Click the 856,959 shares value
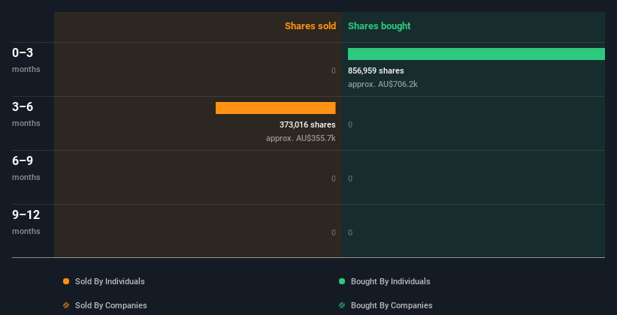This screenshot has height=315, width=617. [376, 70]
